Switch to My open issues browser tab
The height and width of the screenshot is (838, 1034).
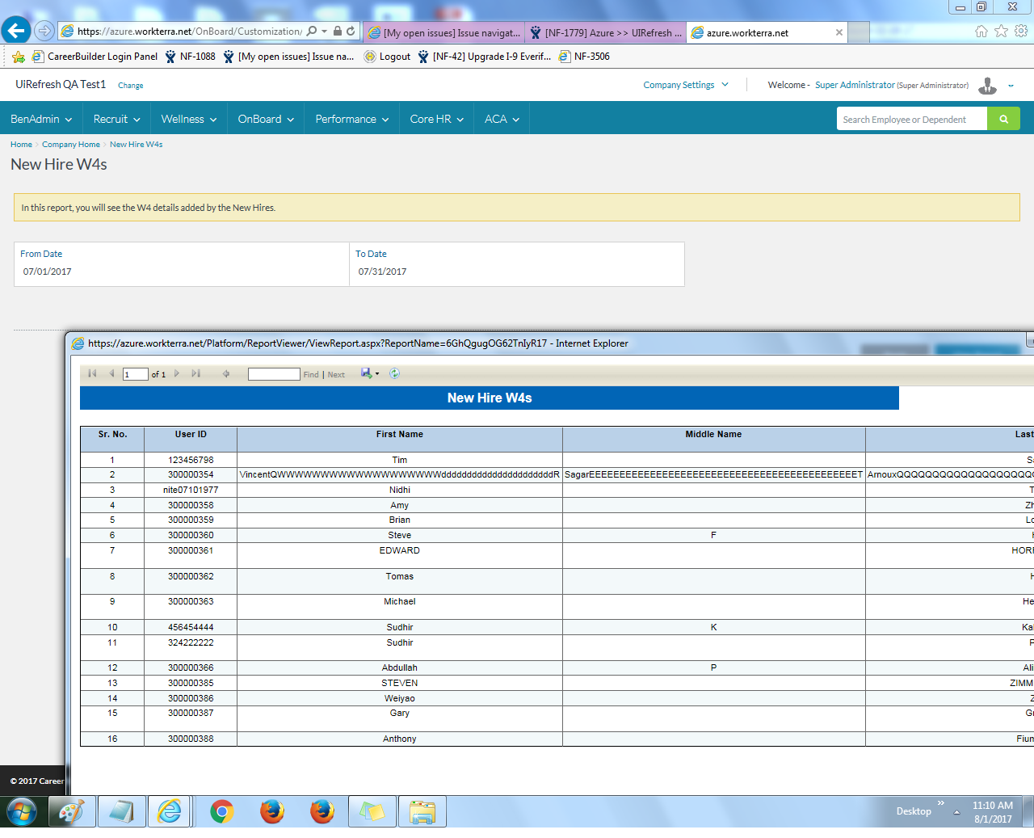click(x=444, y=32)
